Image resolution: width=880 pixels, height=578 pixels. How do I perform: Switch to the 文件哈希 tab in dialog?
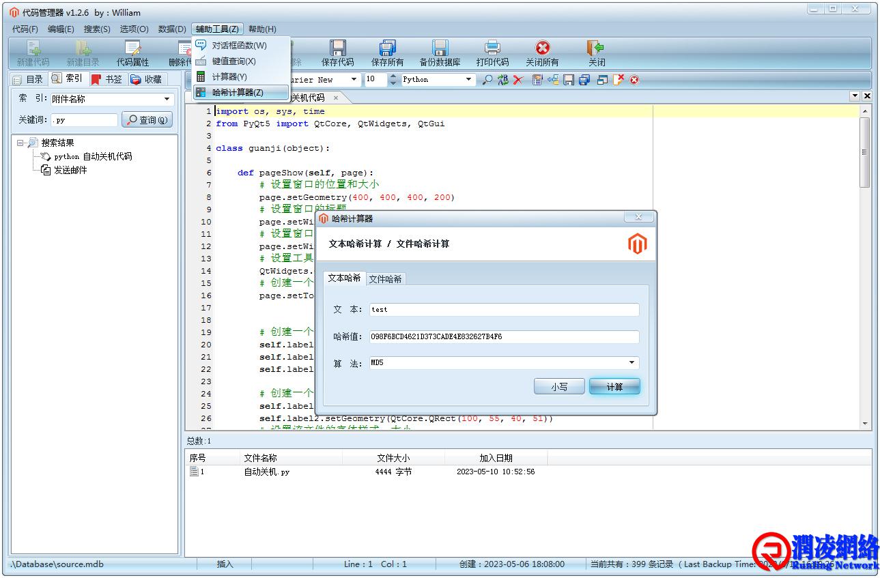click(x=386, y=279)
